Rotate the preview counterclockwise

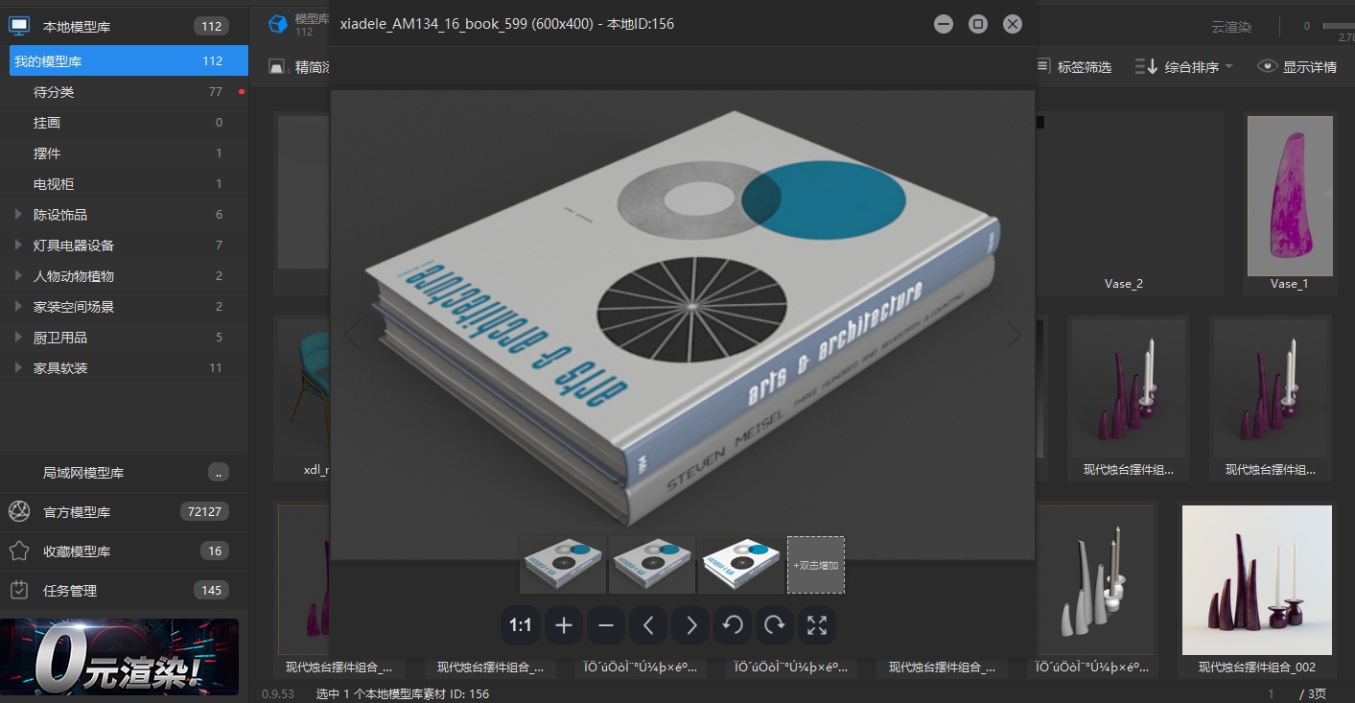(x=733, y=626)
